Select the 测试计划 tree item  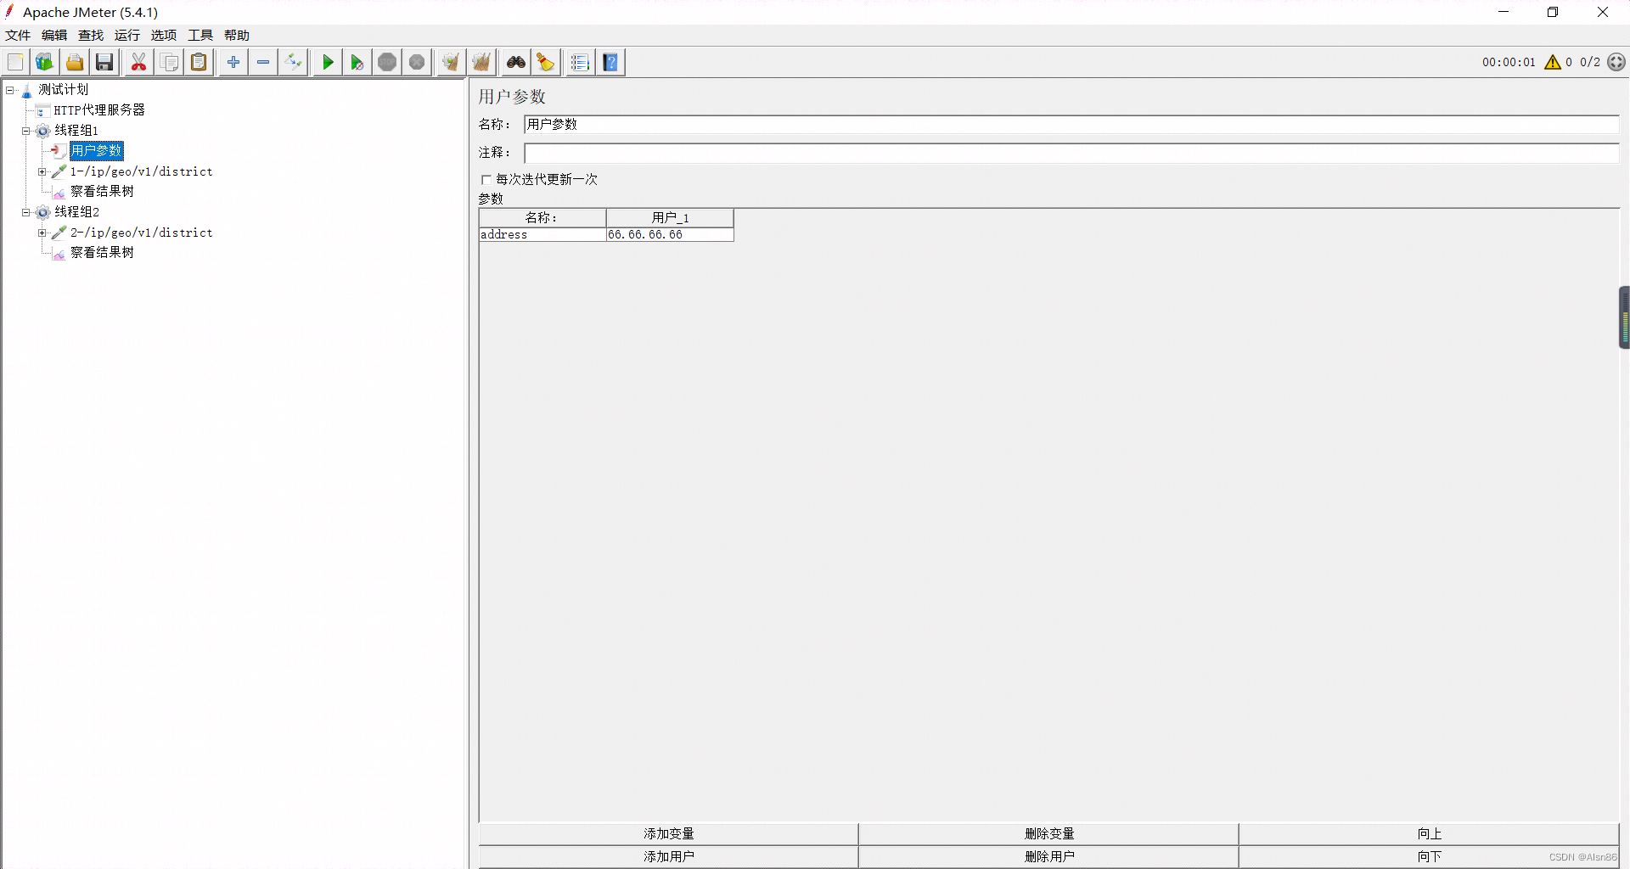tap(63, 90)
